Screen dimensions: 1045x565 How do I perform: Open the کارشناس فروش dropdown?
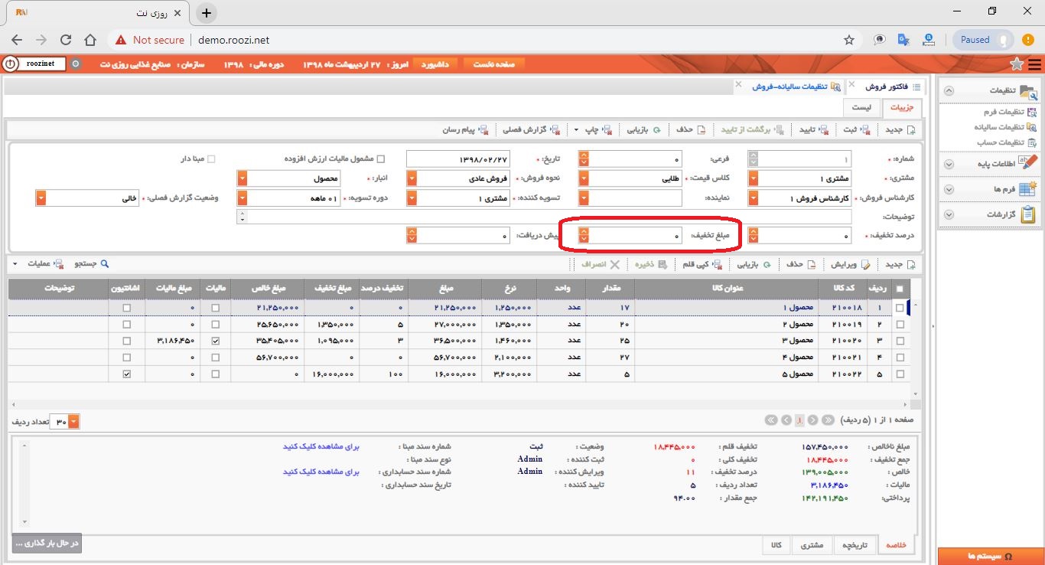(754, 198)
